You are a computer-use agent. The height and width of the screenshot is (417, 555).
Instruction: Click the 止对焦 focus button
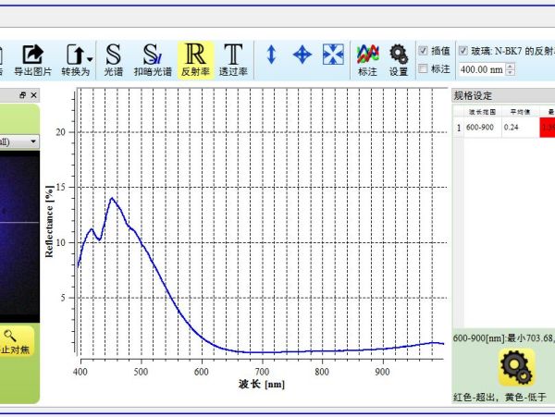[16, 343]
